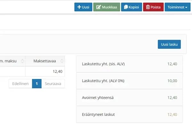Sort by the m. maksu column
Screen dimensions: 192x132
[x=22, y=61]
